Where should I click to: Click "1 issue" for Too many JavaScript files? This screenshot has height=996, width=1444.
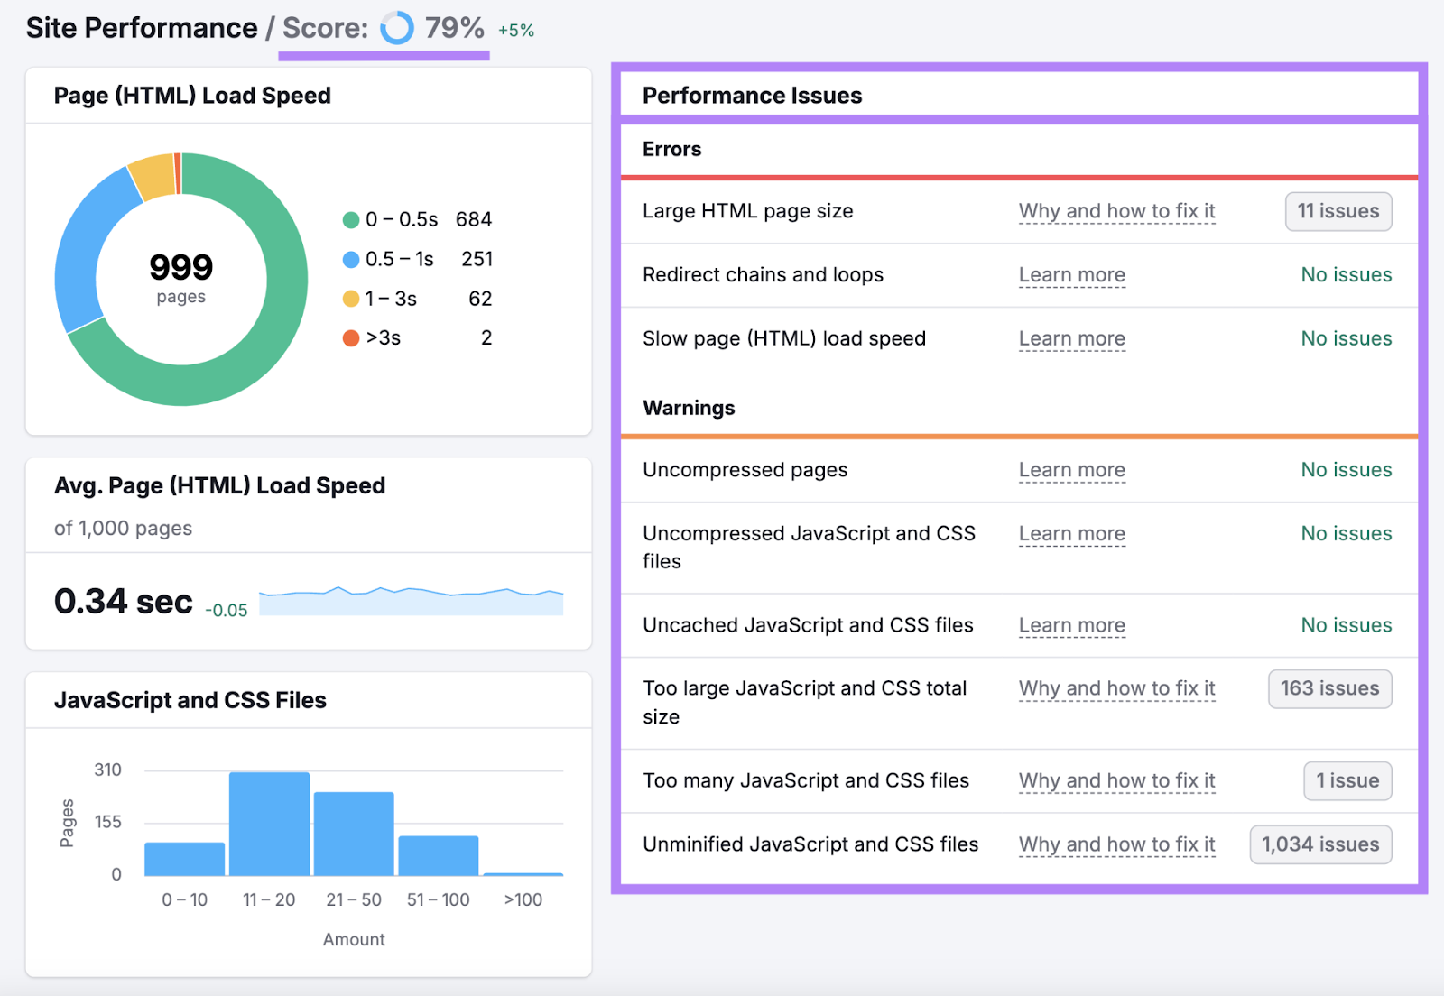click(x=1347, y=780)
